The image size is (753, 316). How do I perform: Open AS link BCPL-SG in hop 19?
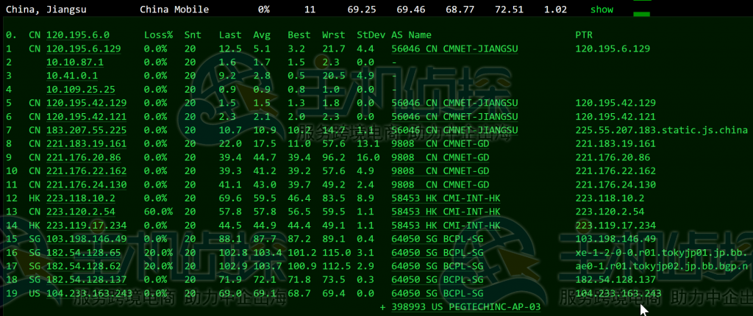tap(438, 293)
